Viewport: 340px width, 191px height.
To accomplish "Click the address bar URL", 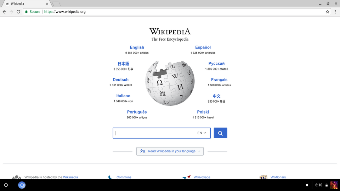I will coord(65,12).
